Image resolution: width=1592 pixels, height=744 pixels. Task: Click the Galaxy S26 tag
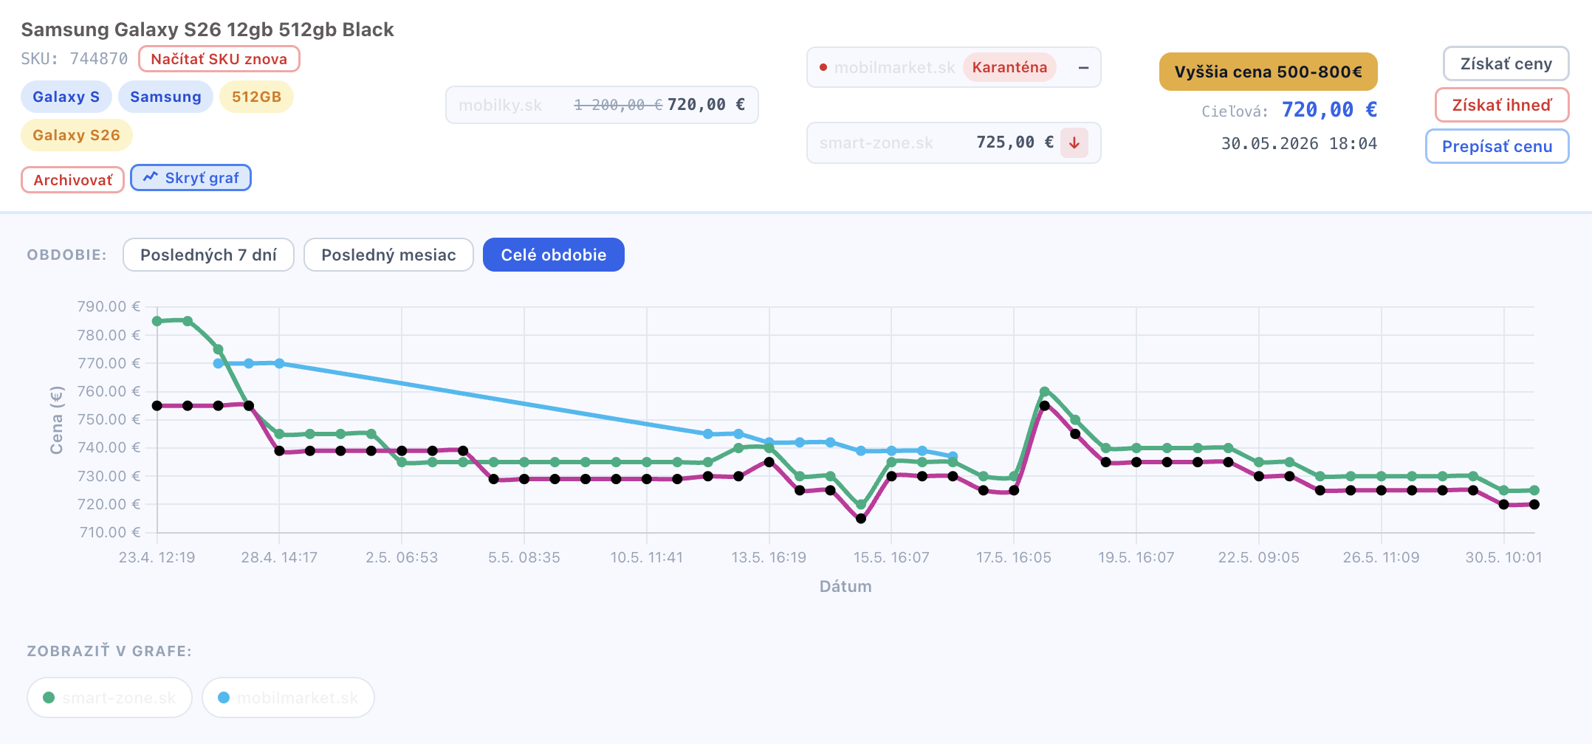(x=76, y=135)
